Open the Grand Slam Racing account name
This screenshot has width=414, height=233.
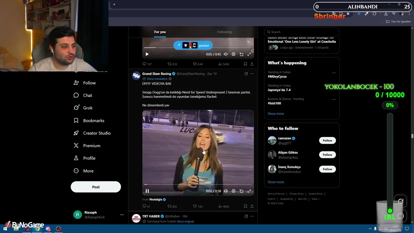tap(157, 74)
